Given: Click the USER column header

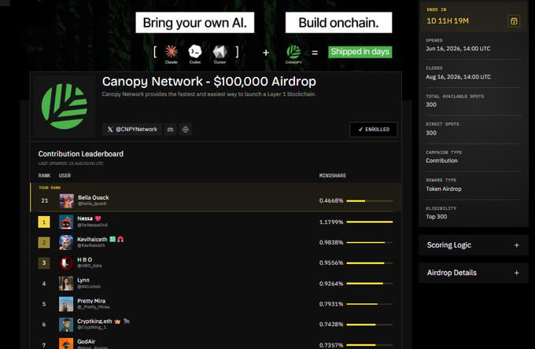Looking at the screenshot, I should (65, 175).
